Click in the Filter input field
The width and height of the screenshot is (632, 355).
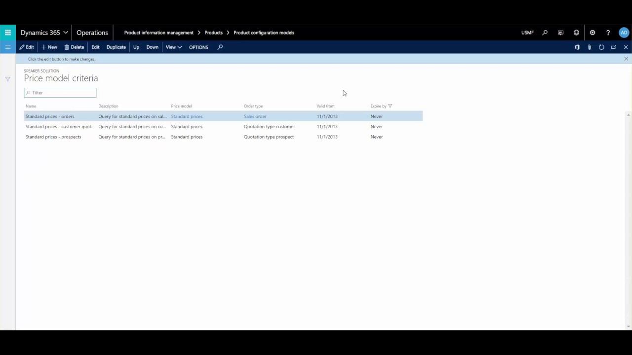coord(60,93)
